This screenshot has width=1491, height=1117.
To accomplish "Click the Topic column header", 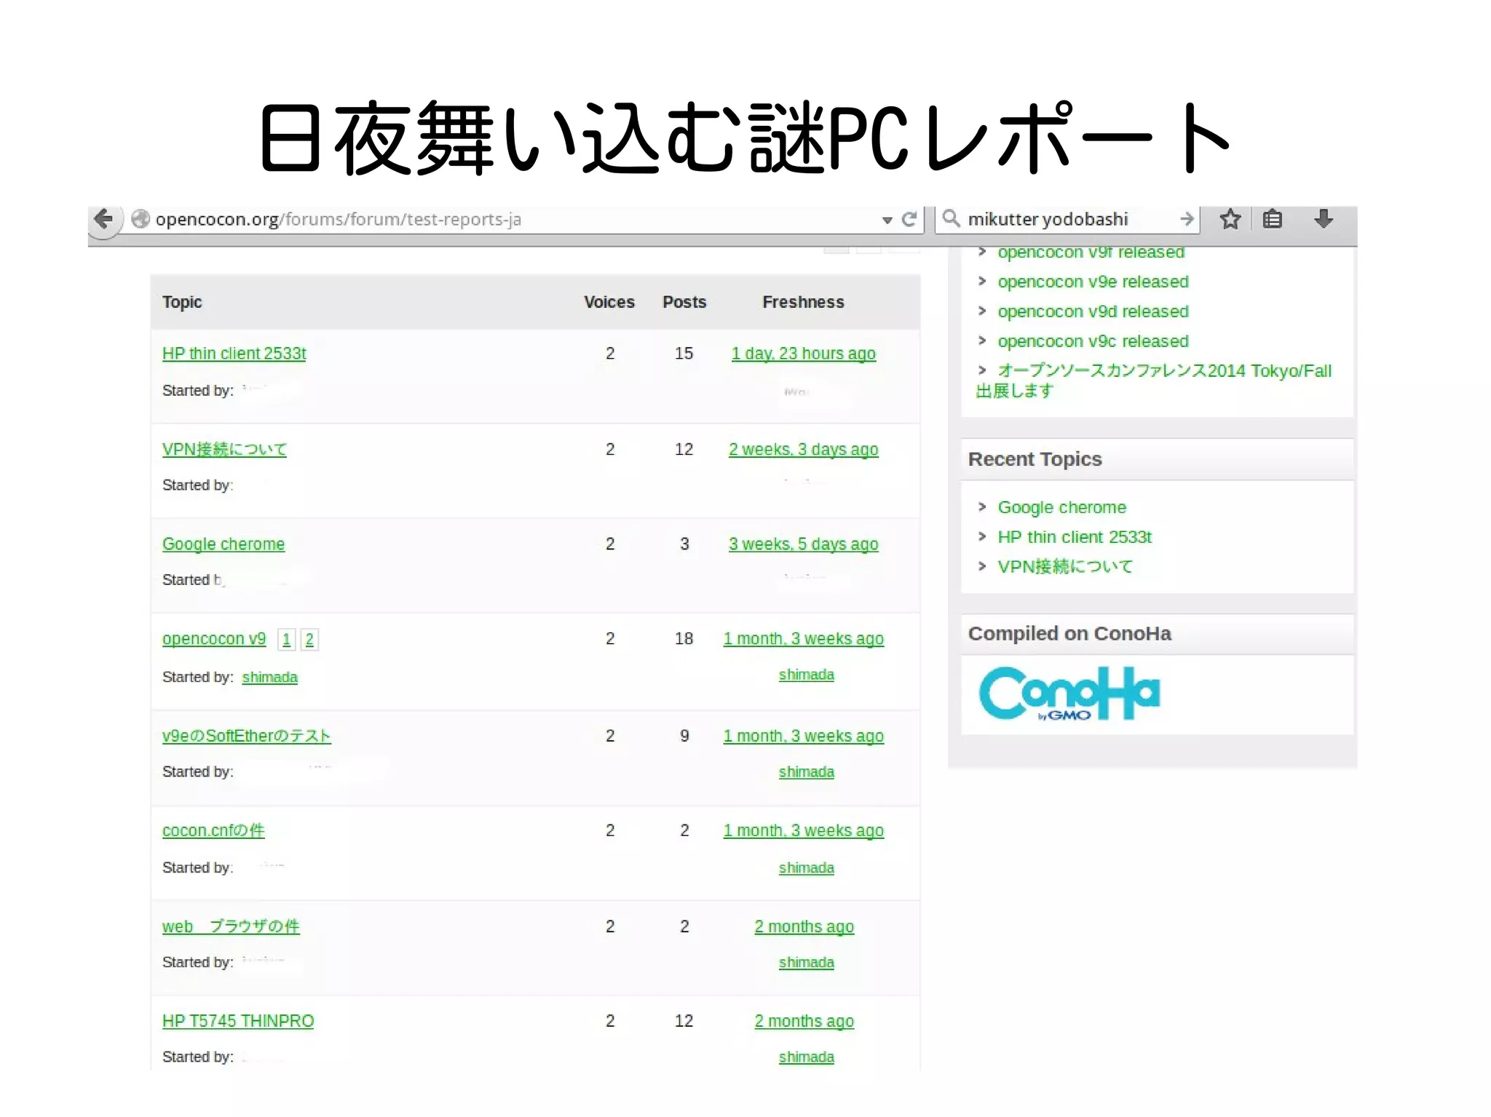I will pos(182,302).
